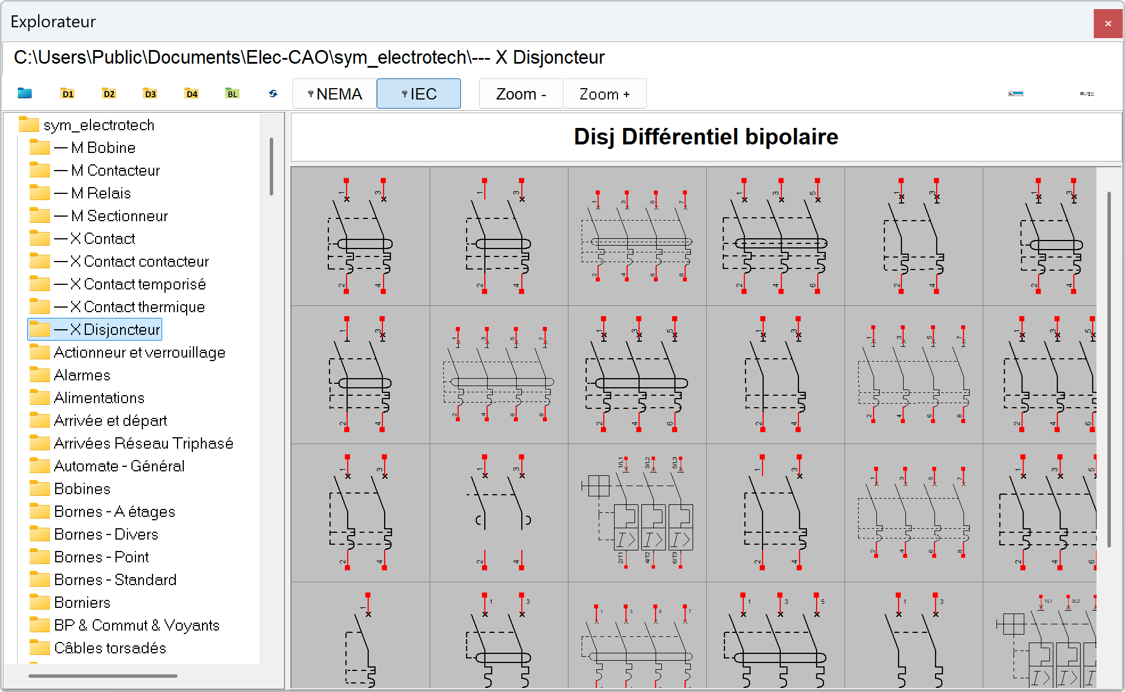Open the D1 folder shortcut
1125x692 pixels.
point(68,94)
